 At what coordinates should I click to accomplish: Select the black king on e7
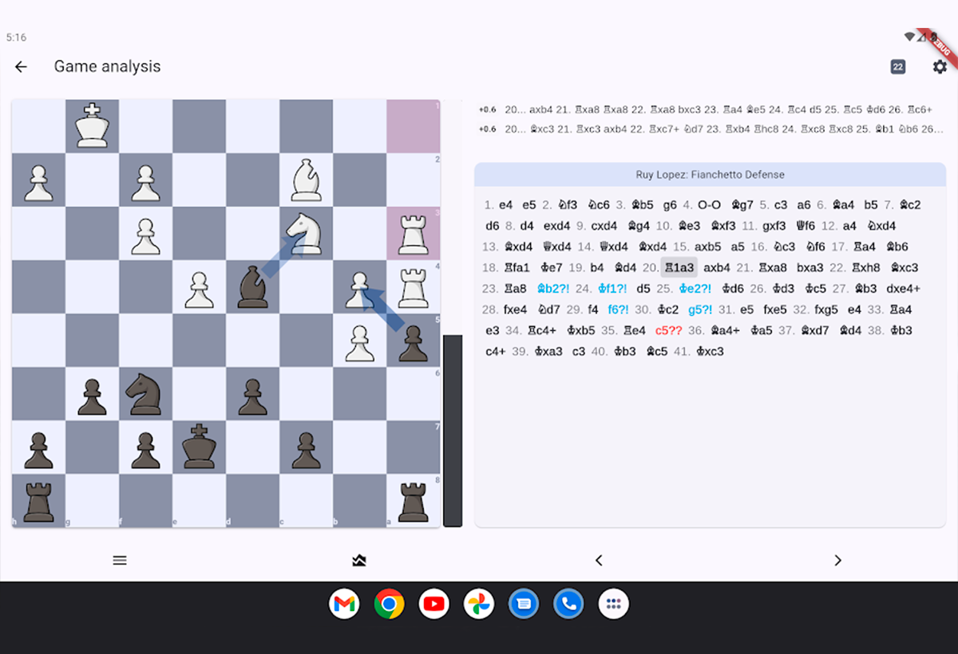pyautogui.click(x=199, y=447)
